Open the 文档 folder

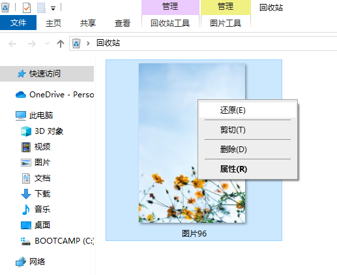(42, 178)
